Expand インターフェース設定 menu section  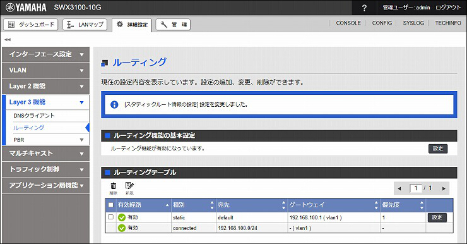tap(45, 54)
